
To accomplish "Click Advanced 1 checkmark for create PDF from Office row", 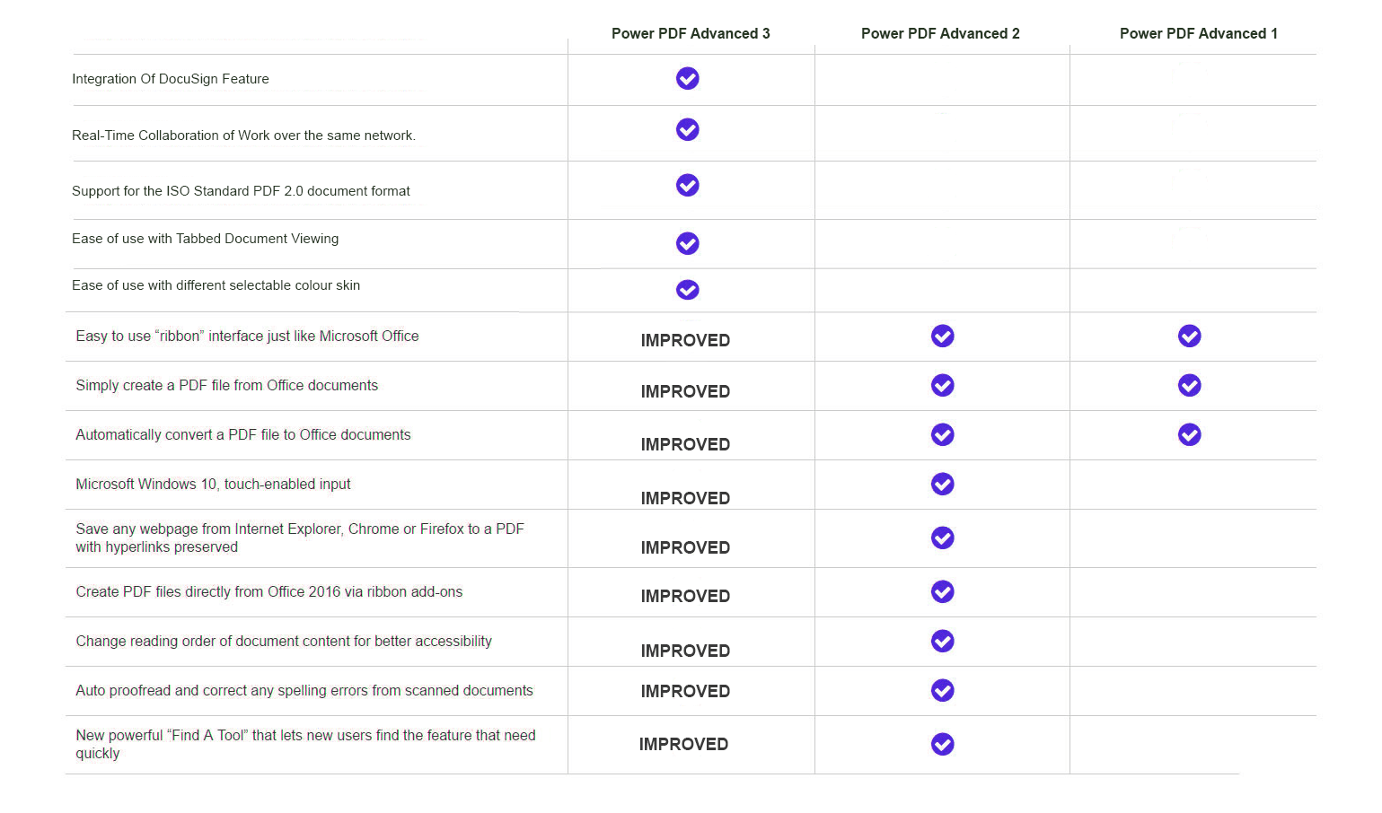I will pyautogui.click(x=1190, y=385).
